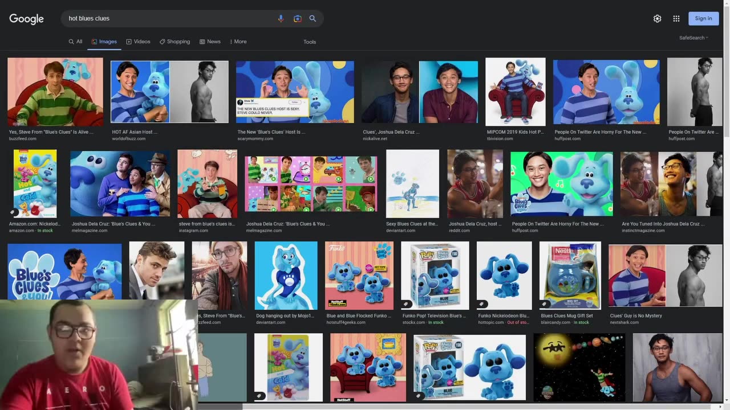Select the Images tab
This screenshot has height=410, width=730.
(x=104, y=42)
